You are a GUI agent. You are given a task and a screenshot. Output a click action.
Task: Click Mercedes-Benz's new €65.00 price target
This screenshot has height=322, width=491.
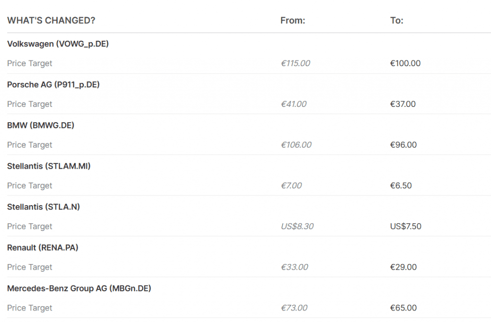pyautogui.click(x=403, y=308)
